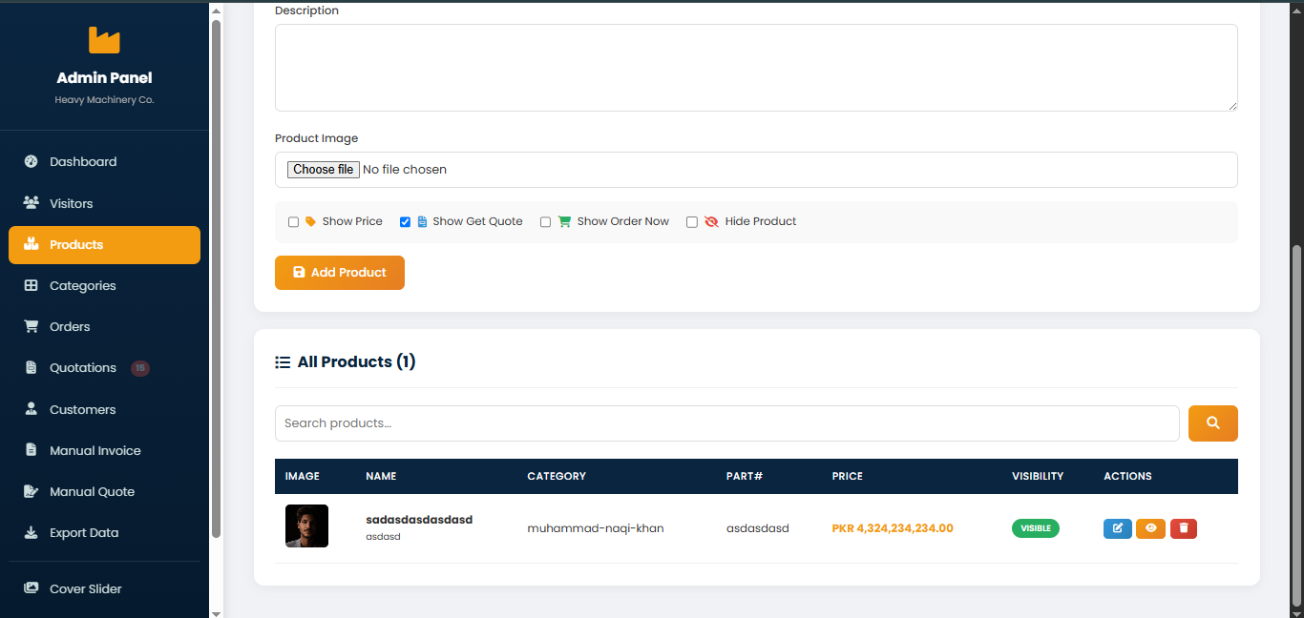Open the Quotations page
Viewport: 1304px width, 618px height.
tap(104, 368)
